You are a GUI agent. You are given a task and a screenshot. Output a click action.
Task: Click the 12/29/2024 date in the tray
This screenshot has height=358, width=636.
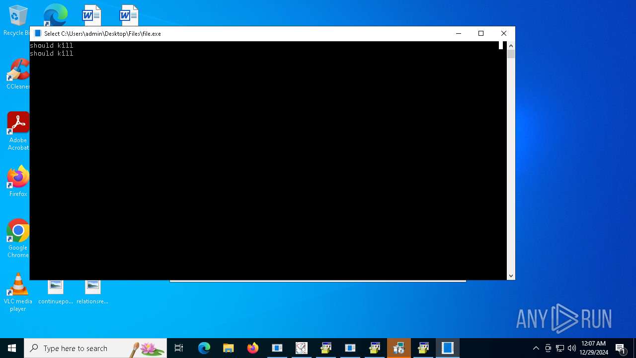(x=593, y=353)
